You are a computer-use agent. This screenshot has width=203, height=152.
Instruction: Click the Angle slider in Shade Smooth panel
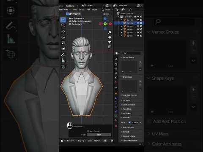point(99,135)
